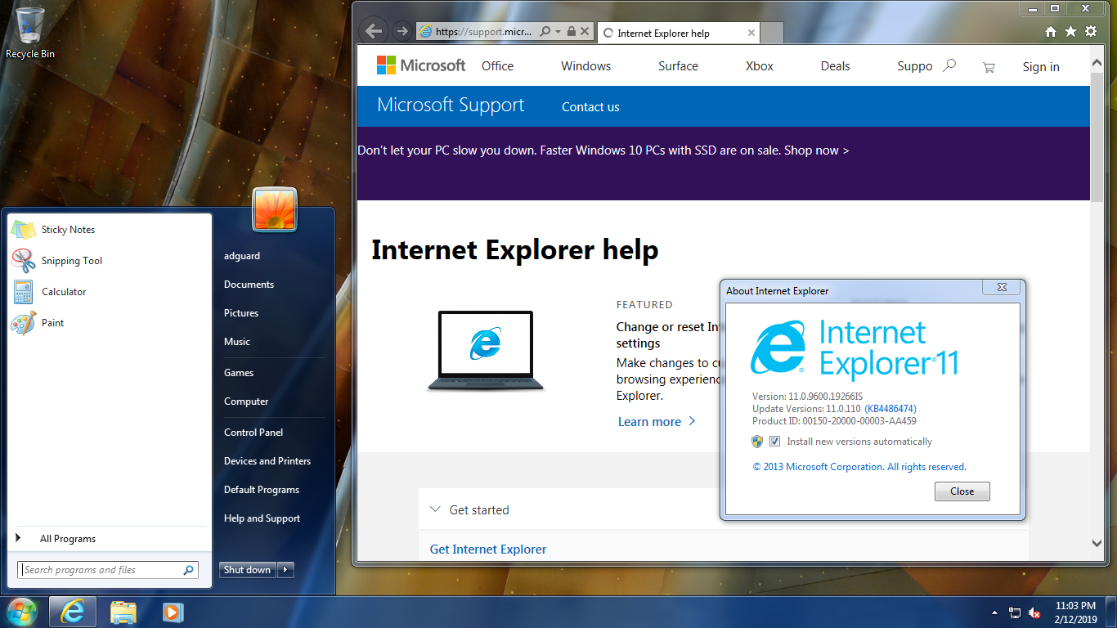Open Pictures from Start menu
Screen dimensions: 1117x628
point(241,313)
